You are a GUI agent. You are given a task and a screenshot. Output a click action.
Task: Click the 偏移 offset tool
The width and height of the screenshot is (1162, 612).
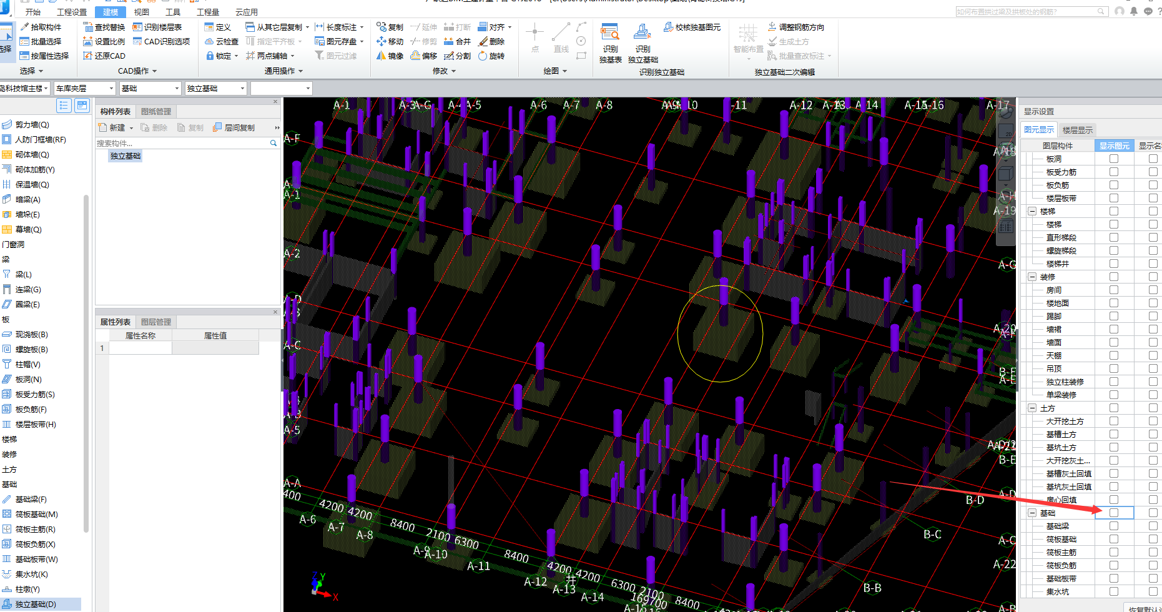coord(424,56)
